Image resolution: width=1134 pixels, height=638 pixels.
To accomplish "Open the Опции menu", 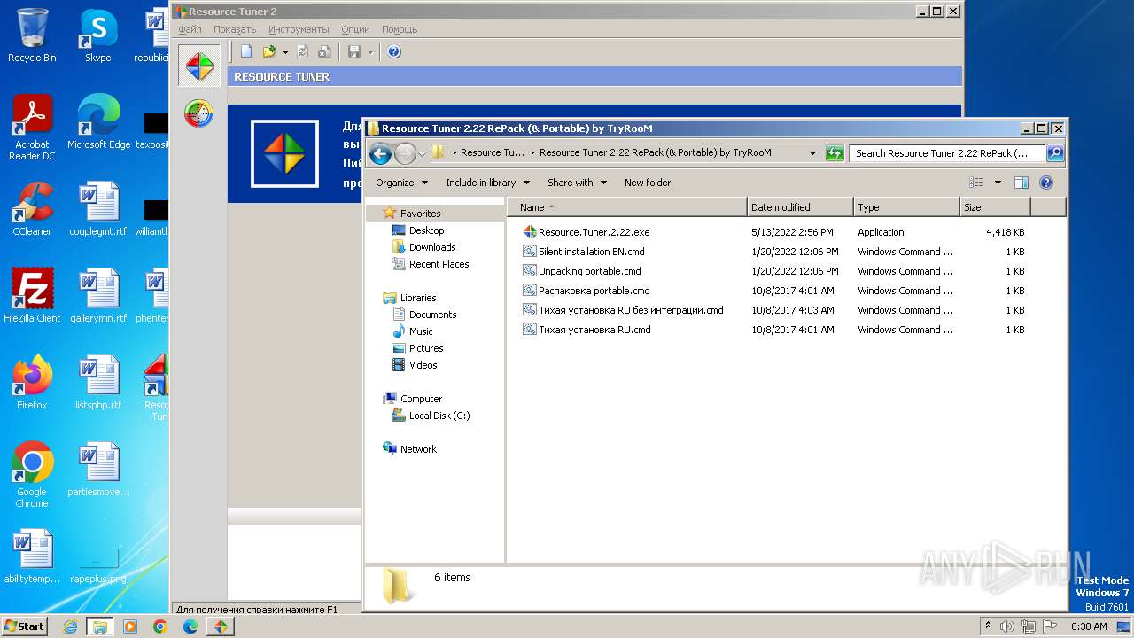I will (x=355, y=29).
